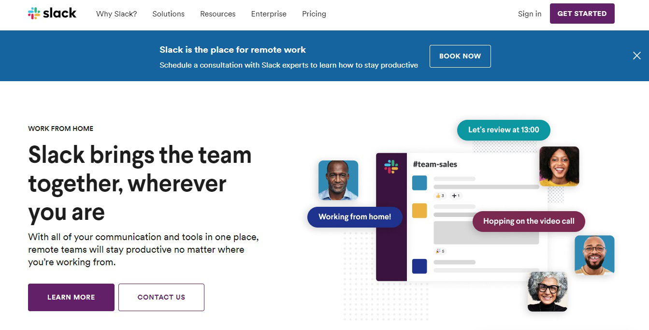
Task: Open the Resources menu
Action: pyautogui.click(x=218, y=14)
